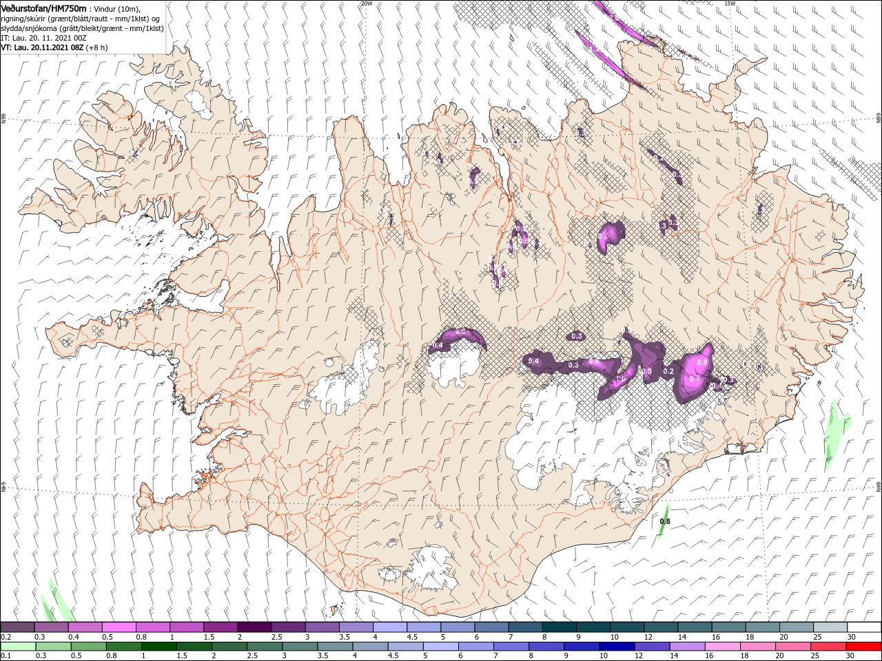Image resolution: width=882 pixels, height=661 pixels.
Task: Select the purple swatch above the 1.5 label in the top scale
Action: (220, 627)
